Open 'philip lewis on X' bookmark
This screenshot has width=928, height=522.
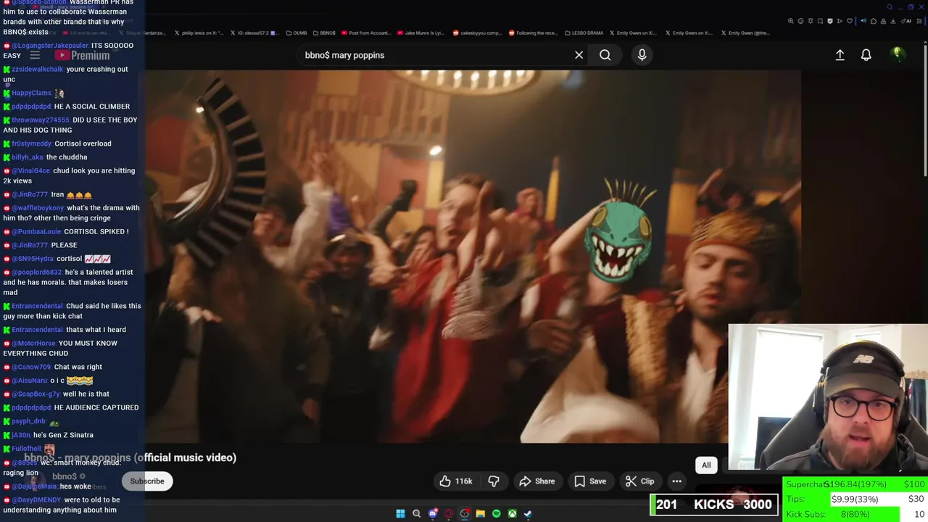[199, 33]
